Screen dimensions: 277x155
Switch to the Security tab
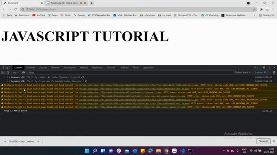tap(111, 68)
